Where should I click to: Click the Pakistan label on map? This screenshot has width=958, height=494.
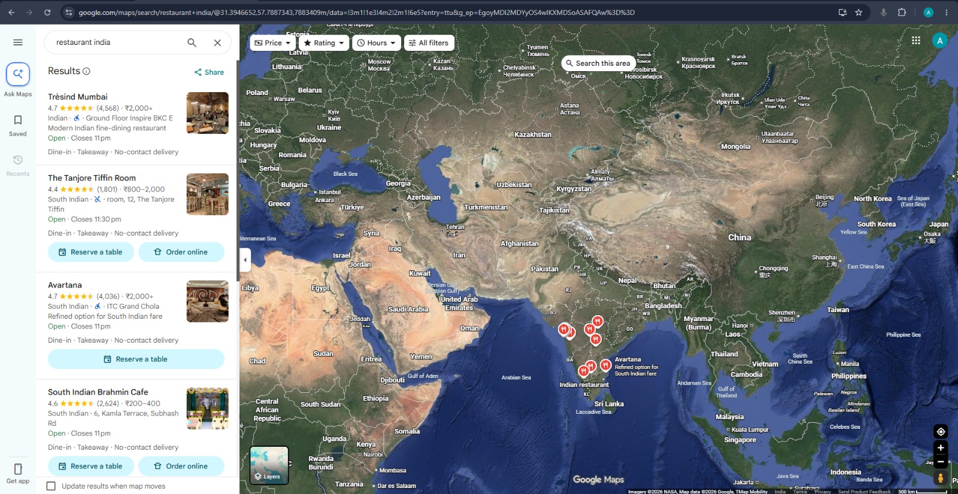[545, 269]
